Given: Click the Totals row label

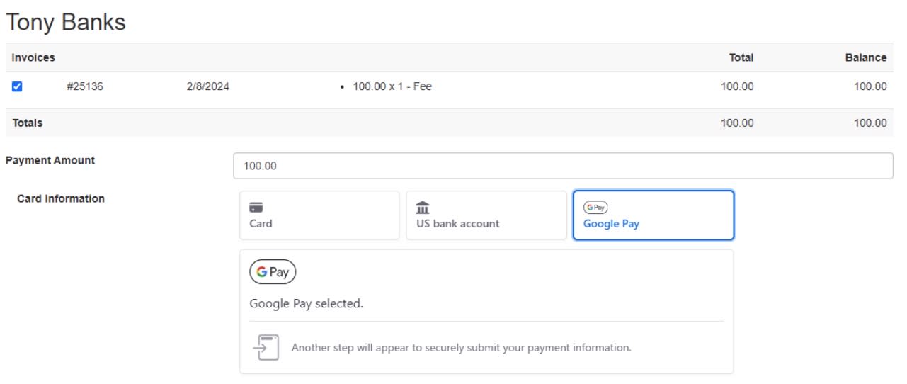Looking at the screenshot, I should 27,123.
